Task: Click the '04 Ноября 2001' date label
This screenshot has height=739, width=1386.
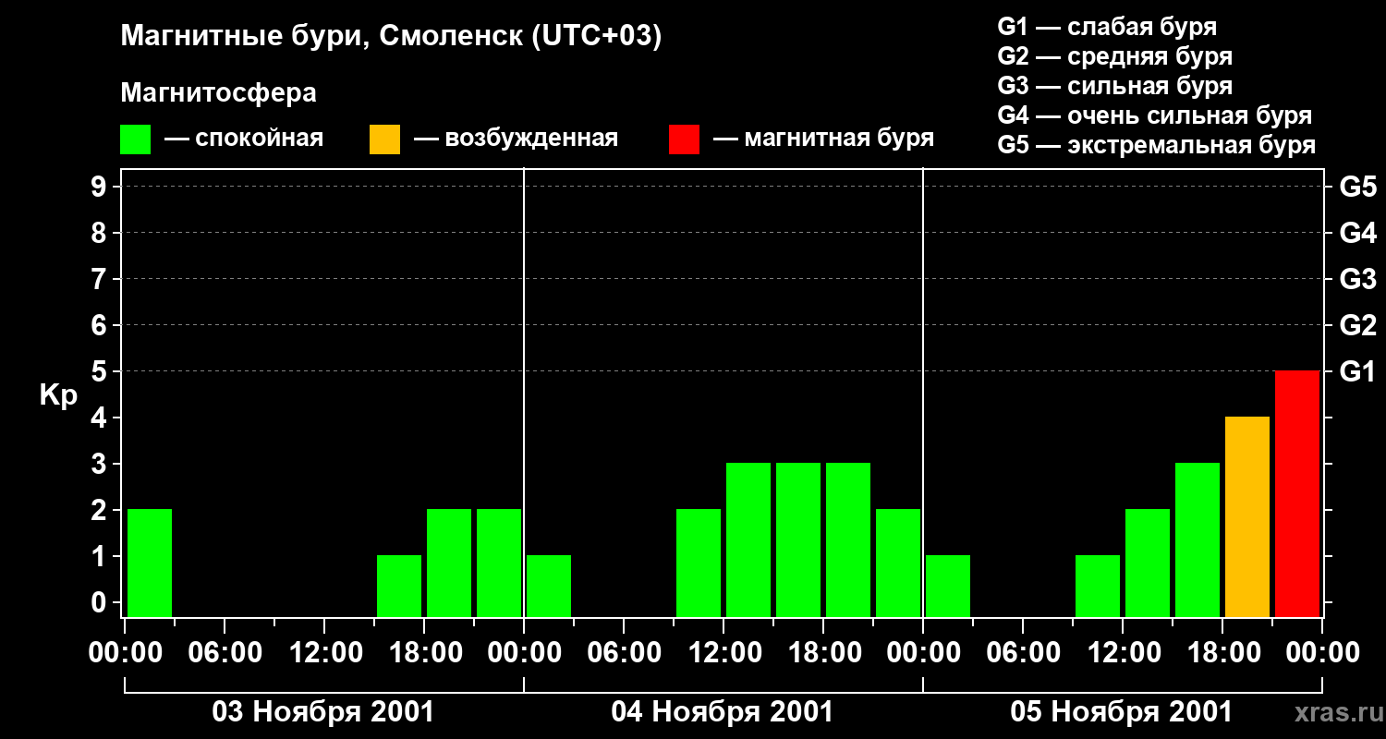Action: pyautogui.click(x=723, y=712)
